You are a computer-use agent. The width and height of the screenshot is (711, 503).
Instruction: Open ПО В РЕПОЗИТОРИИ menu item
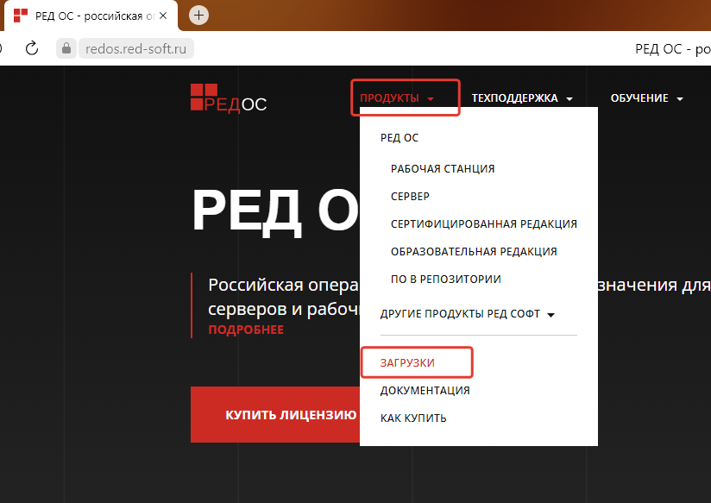[446, 280]
